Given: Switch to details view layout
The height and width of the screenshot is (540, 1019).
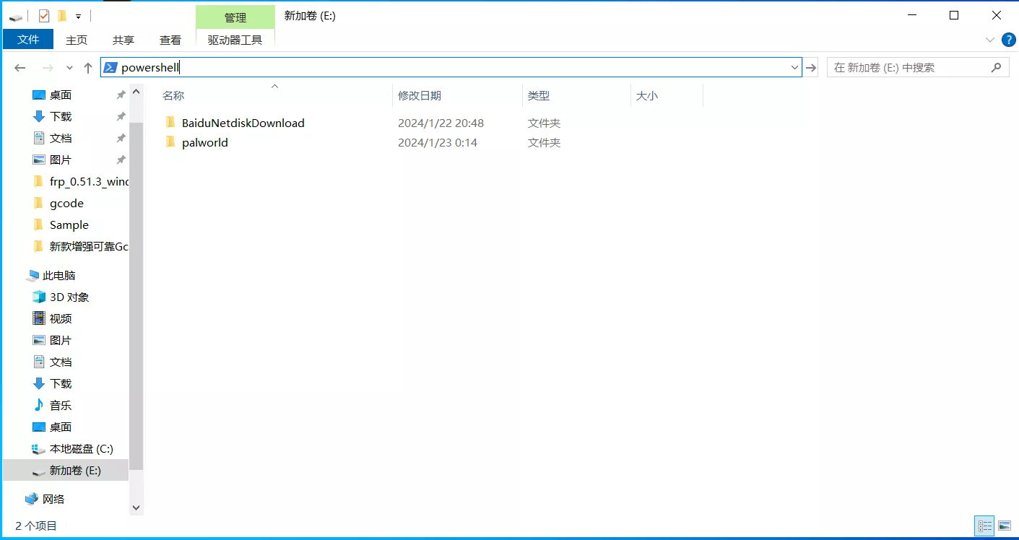Looking at the screenshot, I should point(984,526).
